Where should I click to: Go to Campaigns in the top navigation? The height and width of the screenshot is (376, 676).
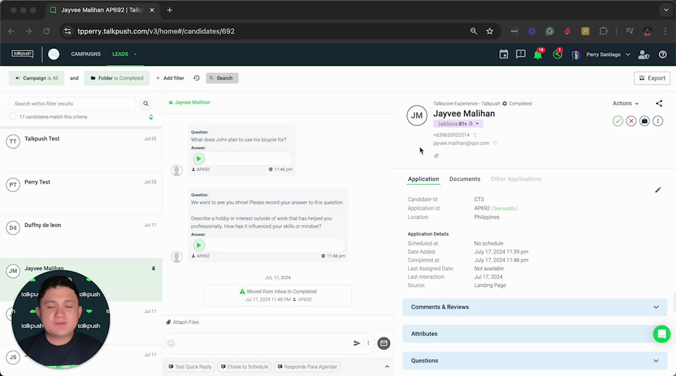86,54
